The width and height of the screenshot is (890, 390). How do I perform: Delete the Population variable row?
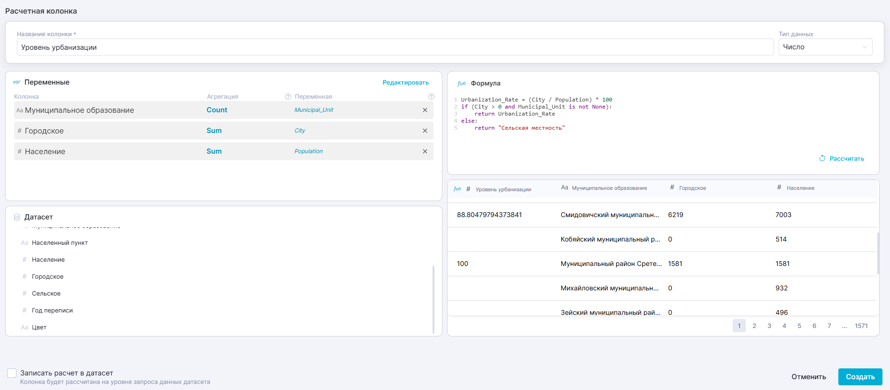pos(425,151)
